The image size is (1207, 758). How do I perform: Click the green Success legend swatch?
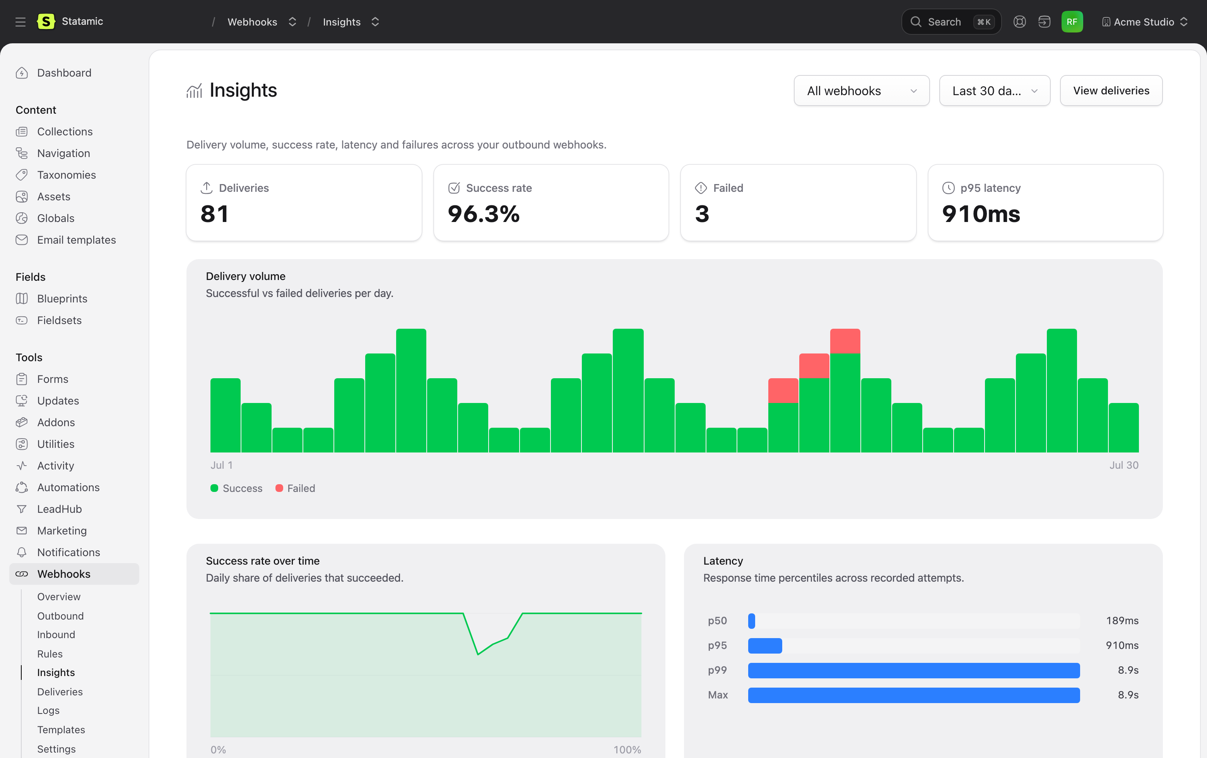click(214, 487)
